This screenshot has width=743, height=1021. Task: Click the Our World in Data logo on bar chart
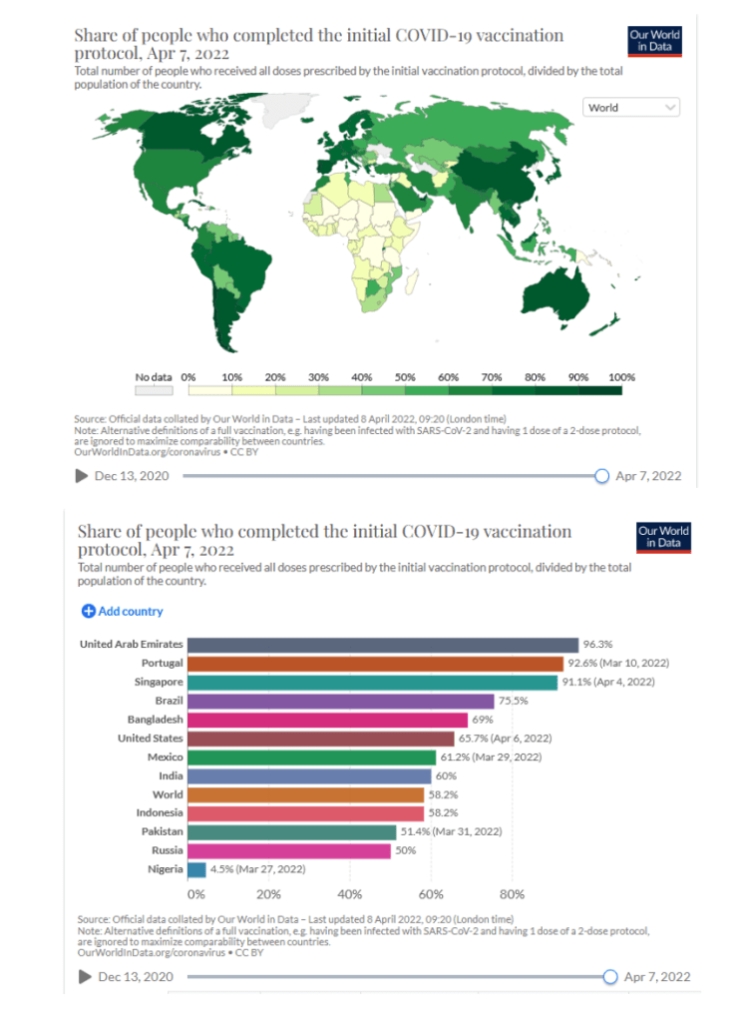click(x=662, y=537)
